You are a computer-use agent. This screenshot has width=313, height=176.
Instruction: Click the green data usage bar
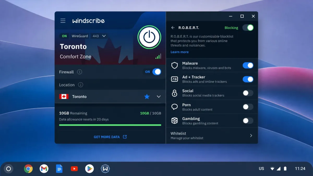point(110,125)
